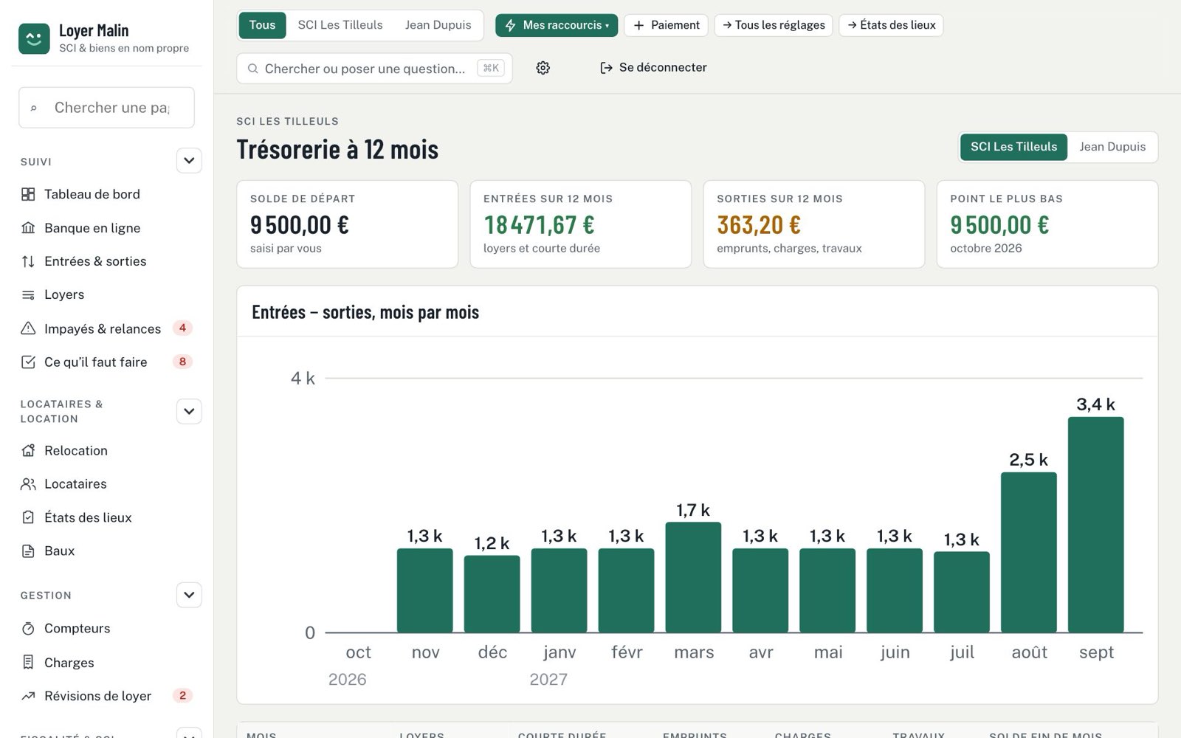Open the settings gear icon

pos(543,68)
